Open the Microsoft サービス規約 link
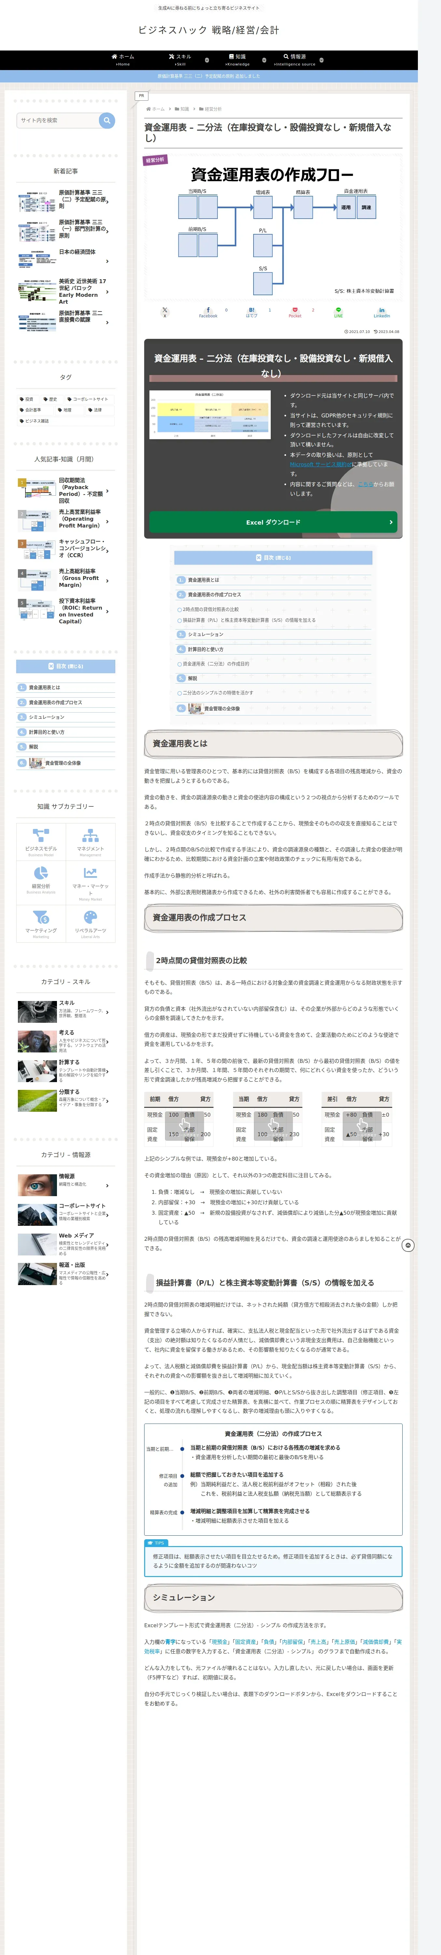The height and width of the screenshot is (1955, 441). click(321, 464)
